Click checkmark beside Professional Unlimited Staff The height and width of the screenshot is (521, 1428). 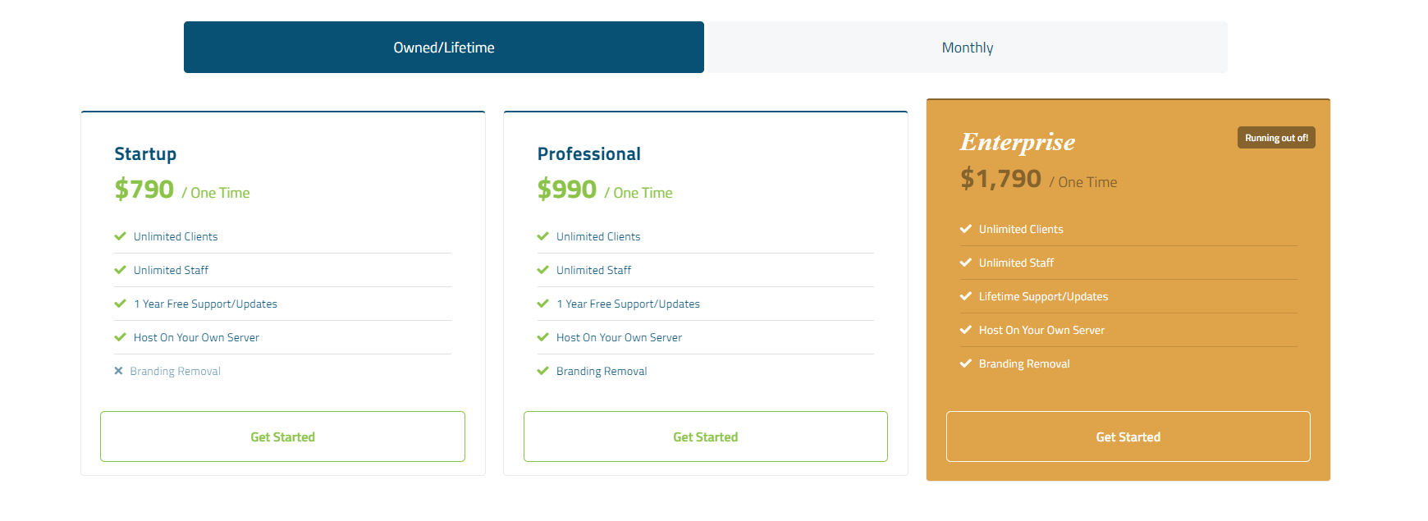(542, 270)
